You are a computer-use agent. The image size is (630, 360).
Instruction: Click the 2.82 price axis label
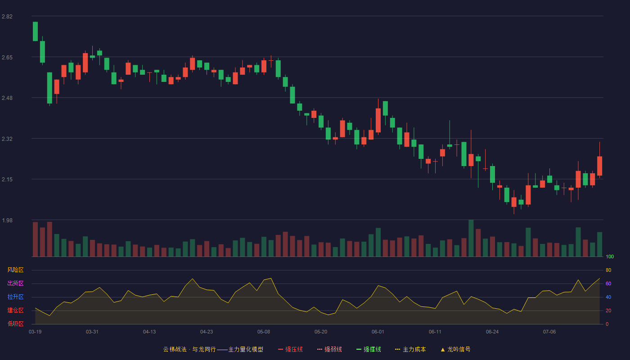pyautogui.click(x=7, y=17)
